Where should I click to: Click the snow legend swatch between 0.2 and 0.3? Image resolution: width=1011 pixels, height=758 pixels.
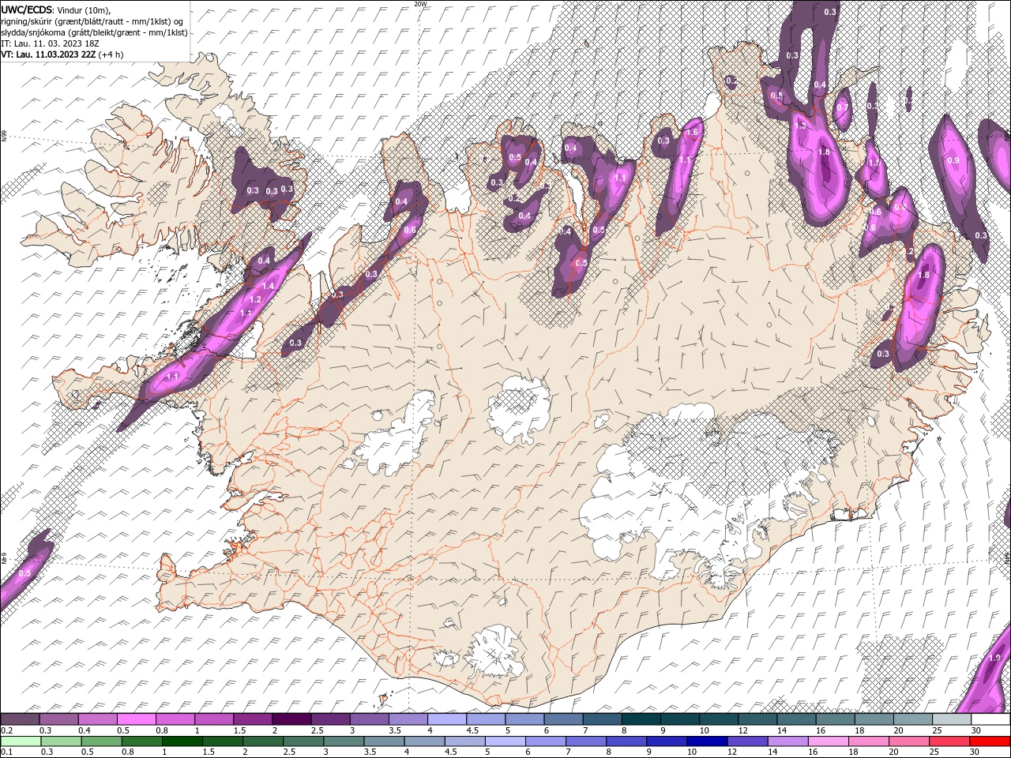[x=20, y=719]
